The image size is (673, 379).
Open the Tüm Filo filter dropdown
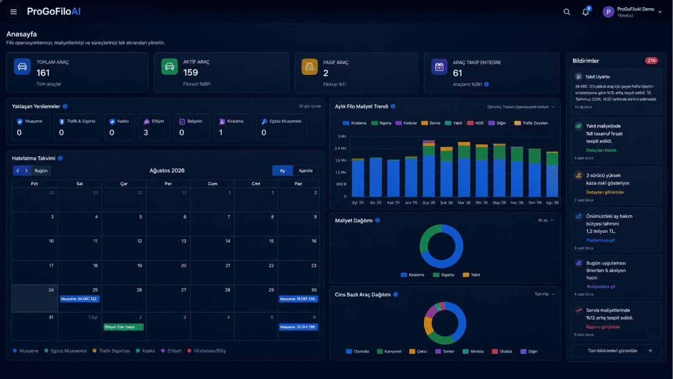545,294
